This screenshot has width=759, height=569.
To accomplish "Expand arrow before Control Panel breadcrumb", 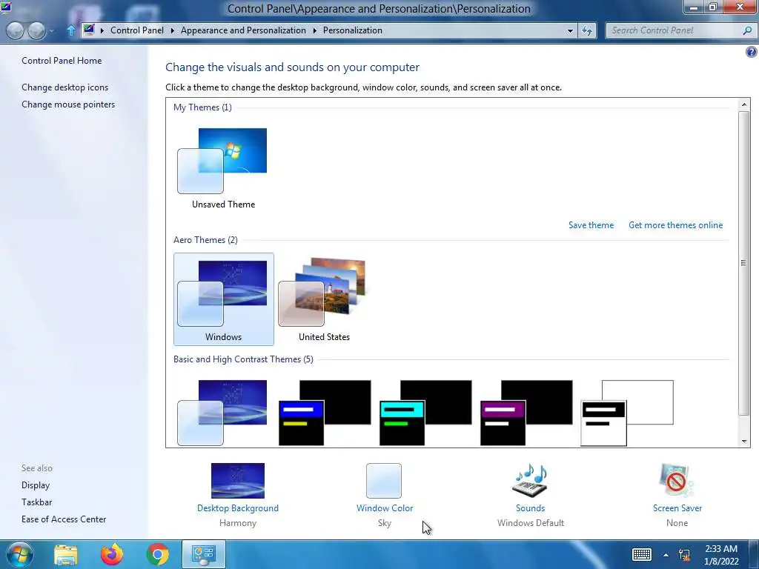I will coord(102,30).
